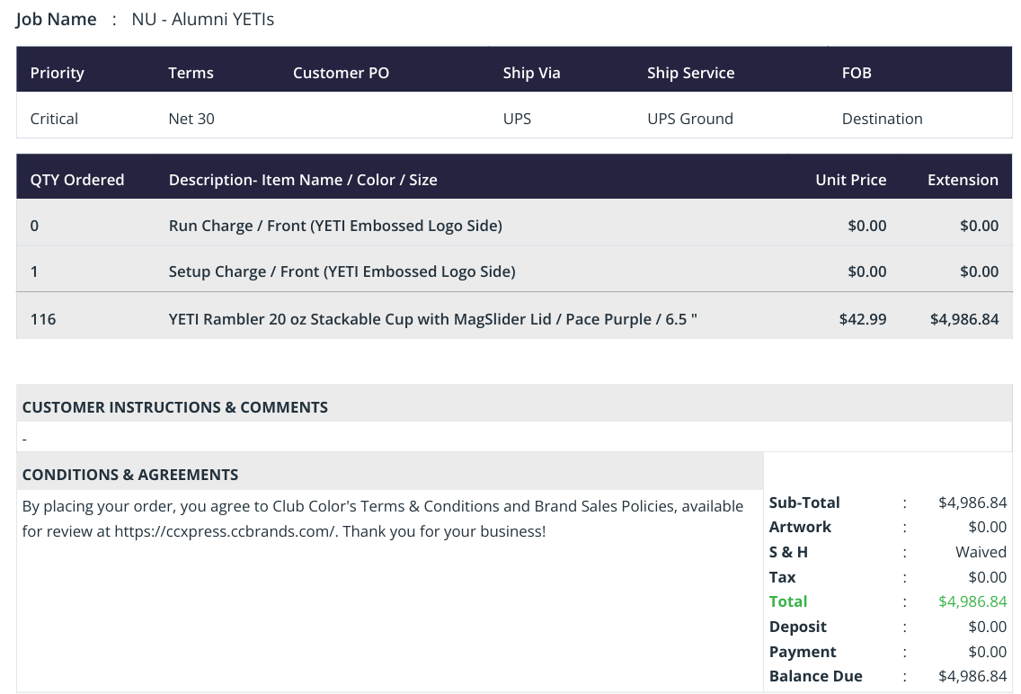Click the 'Sub-Total' label
The height and width of the screenshot is (694, 1021).
click(804, 503)
